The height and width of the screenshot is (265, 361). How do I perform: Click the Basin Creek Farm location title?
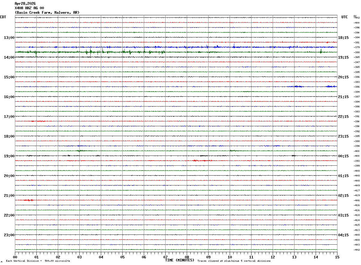[x=47, y=13]
